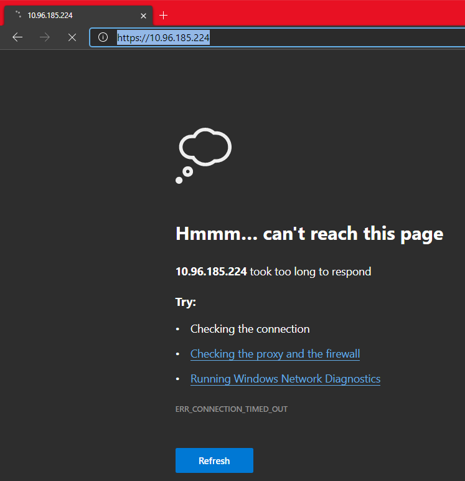Stop loading the page with the X button

point(72,37)
